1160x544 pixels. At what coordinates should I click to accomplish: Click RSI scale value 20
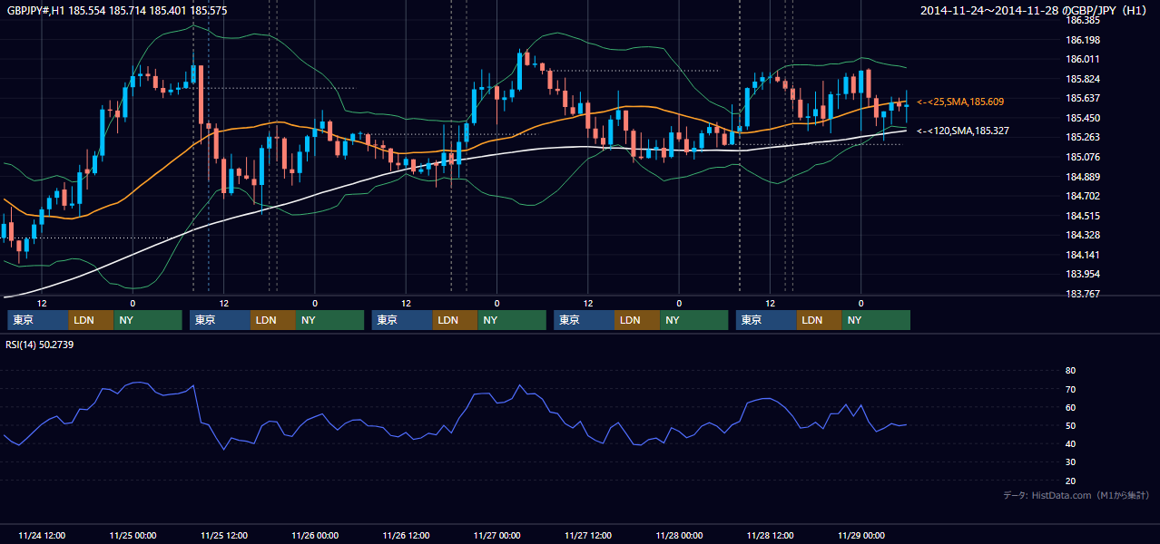pos(1071,481)
